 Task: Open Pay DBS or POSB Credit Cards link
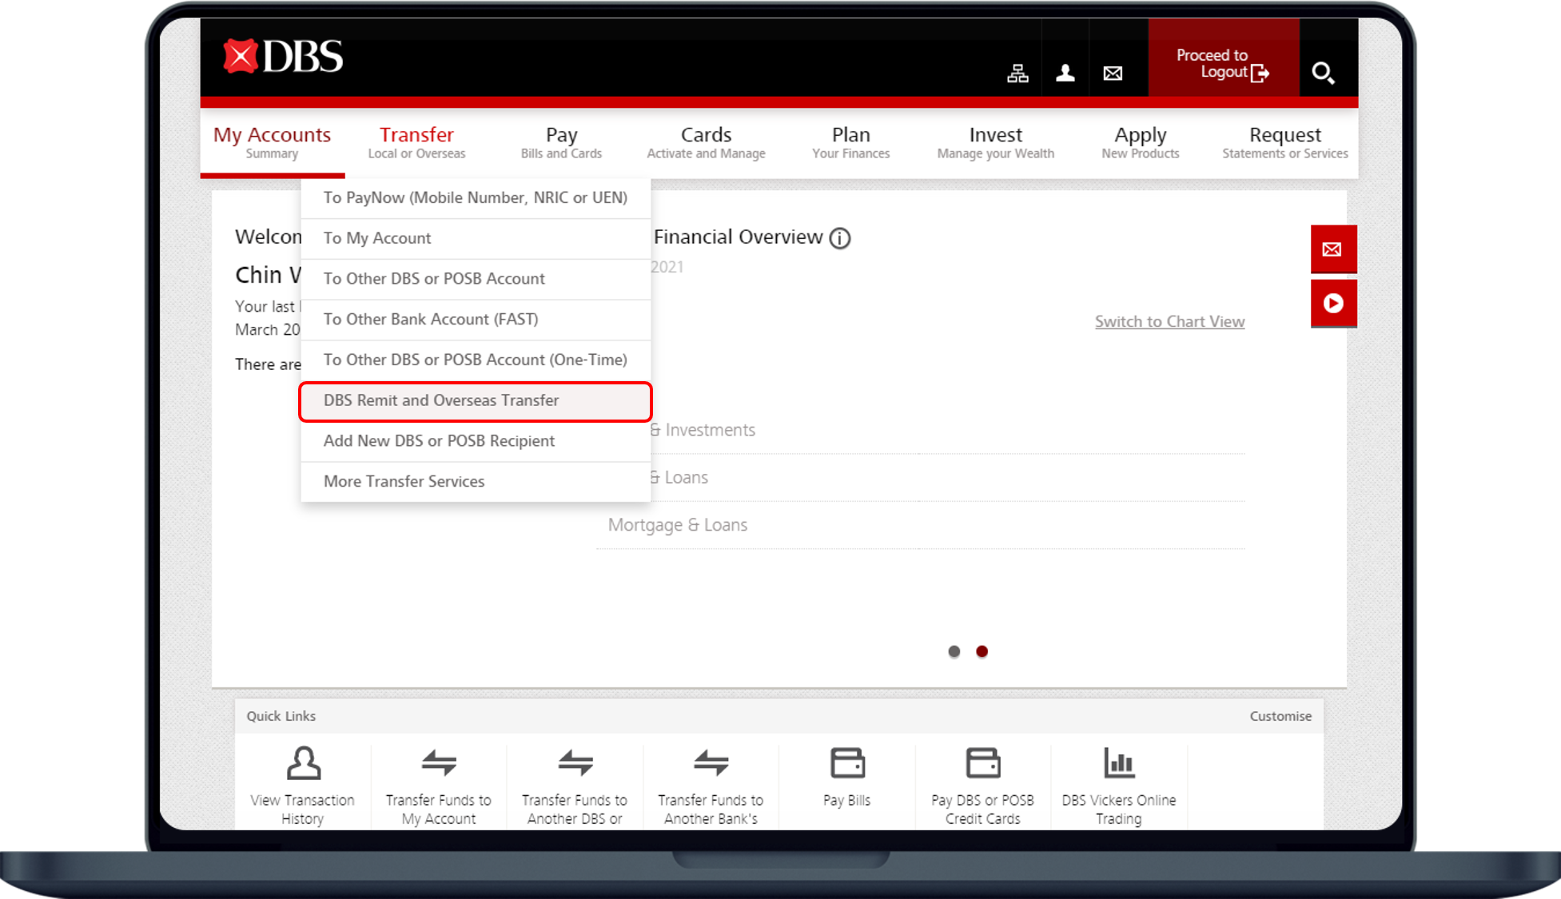pos(983,786)
